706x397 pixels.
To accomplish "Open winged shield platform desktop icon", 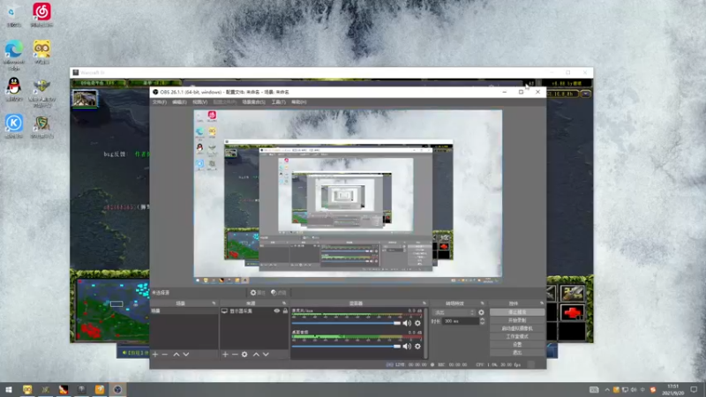I will tap(41, 93).
